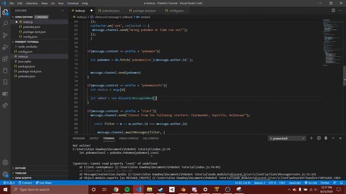This screenshot has width=346, height=194.
Task: Click Live Share in the status bar
Action: tap(44, 183)
